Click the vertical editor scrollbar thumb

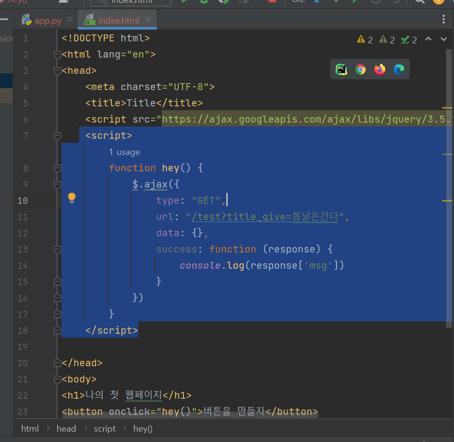point(449,189)
